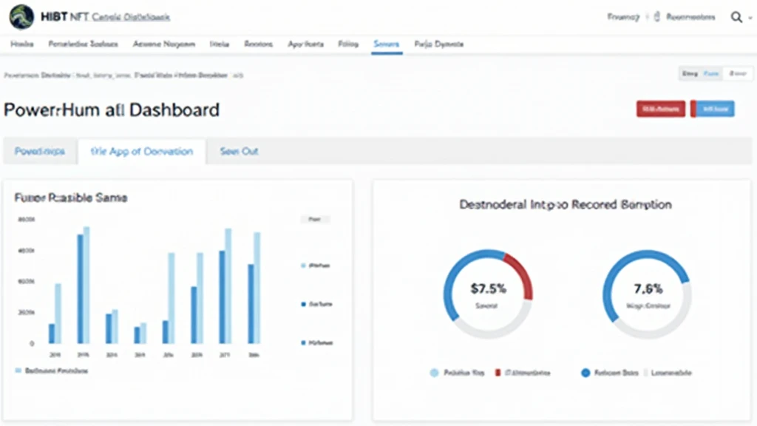Toggle the top light-blue series in bar chart legend
Screen dimensions: 757x426
pos(303,265)
